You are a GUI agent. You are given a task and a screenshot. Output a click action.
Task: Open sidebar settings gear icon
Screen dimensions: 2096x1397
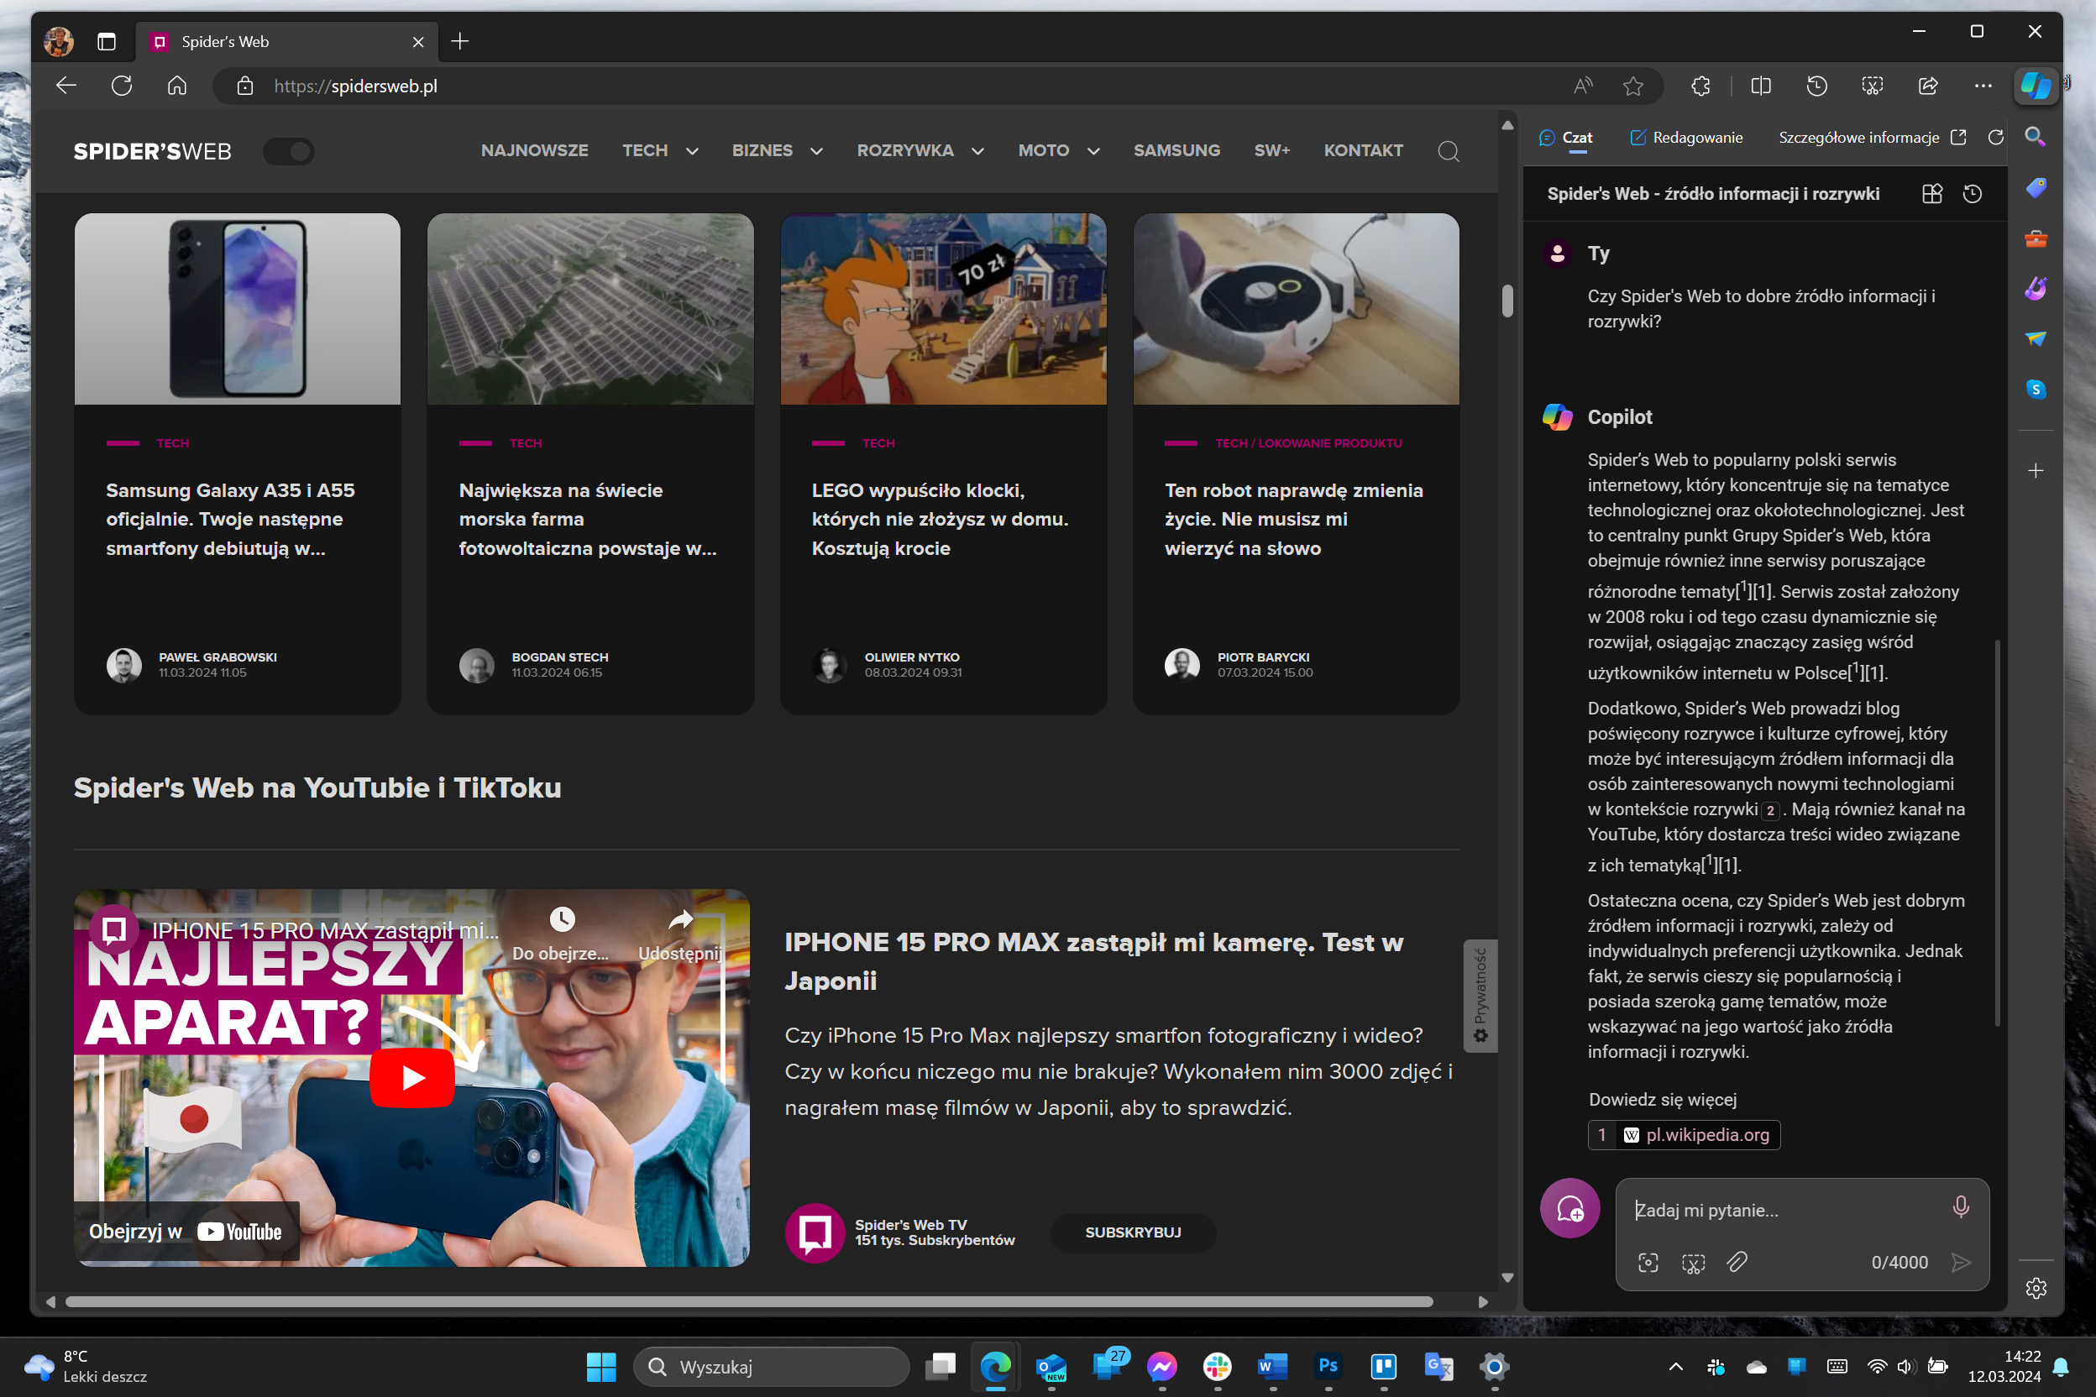click(x=2036, y=1289)
